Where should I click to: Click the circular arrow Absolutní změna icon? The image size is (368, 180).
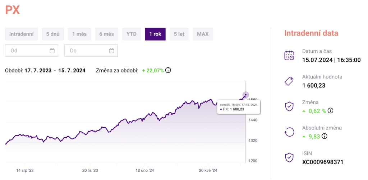click(289, 132)
